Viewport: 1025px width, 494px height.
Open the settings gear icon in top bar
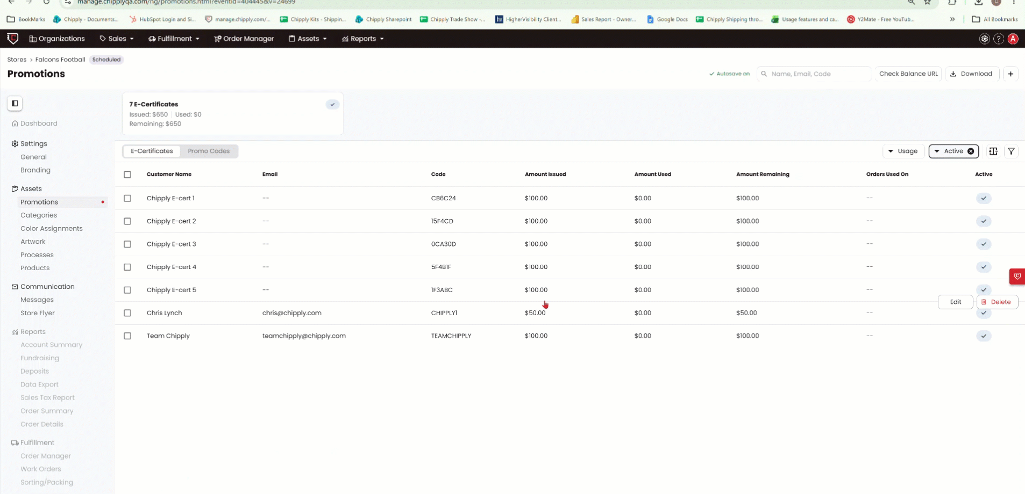tap(984, 39)
